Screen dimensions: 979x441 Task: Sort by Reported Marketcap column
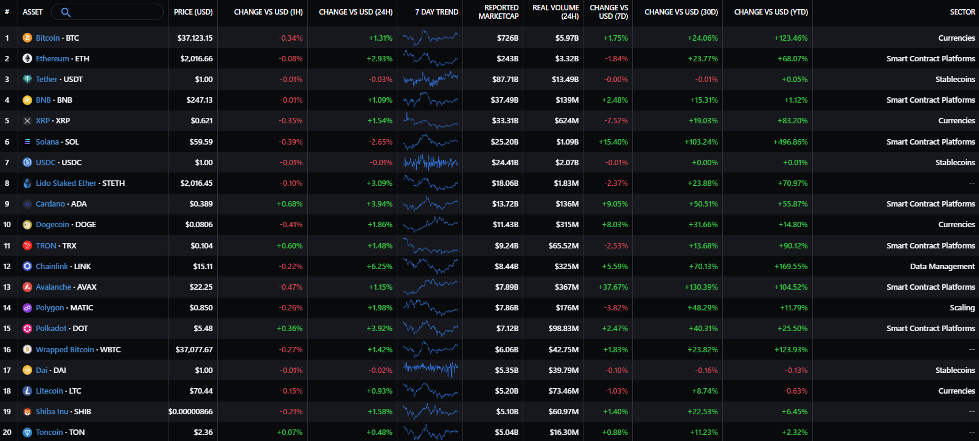pyautogui.click(x=498, y=12)
